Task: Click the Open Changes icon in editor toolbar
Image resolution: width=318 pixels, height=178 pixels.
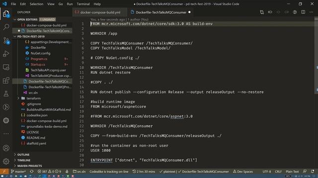Action: click(x=262, y=12)
